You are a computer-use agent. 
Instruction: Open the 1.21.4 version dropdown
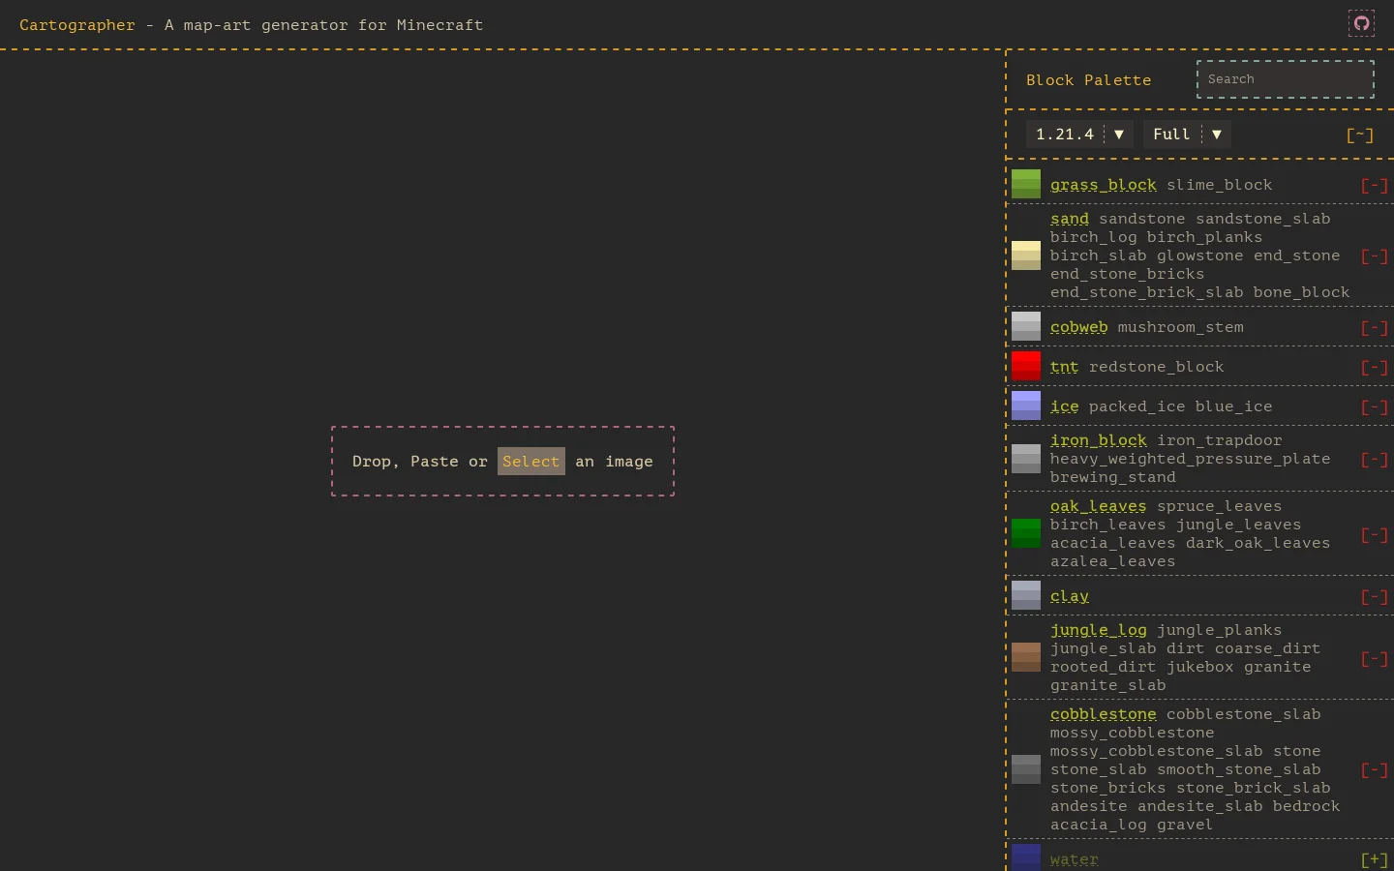[x=1079, y=135]
